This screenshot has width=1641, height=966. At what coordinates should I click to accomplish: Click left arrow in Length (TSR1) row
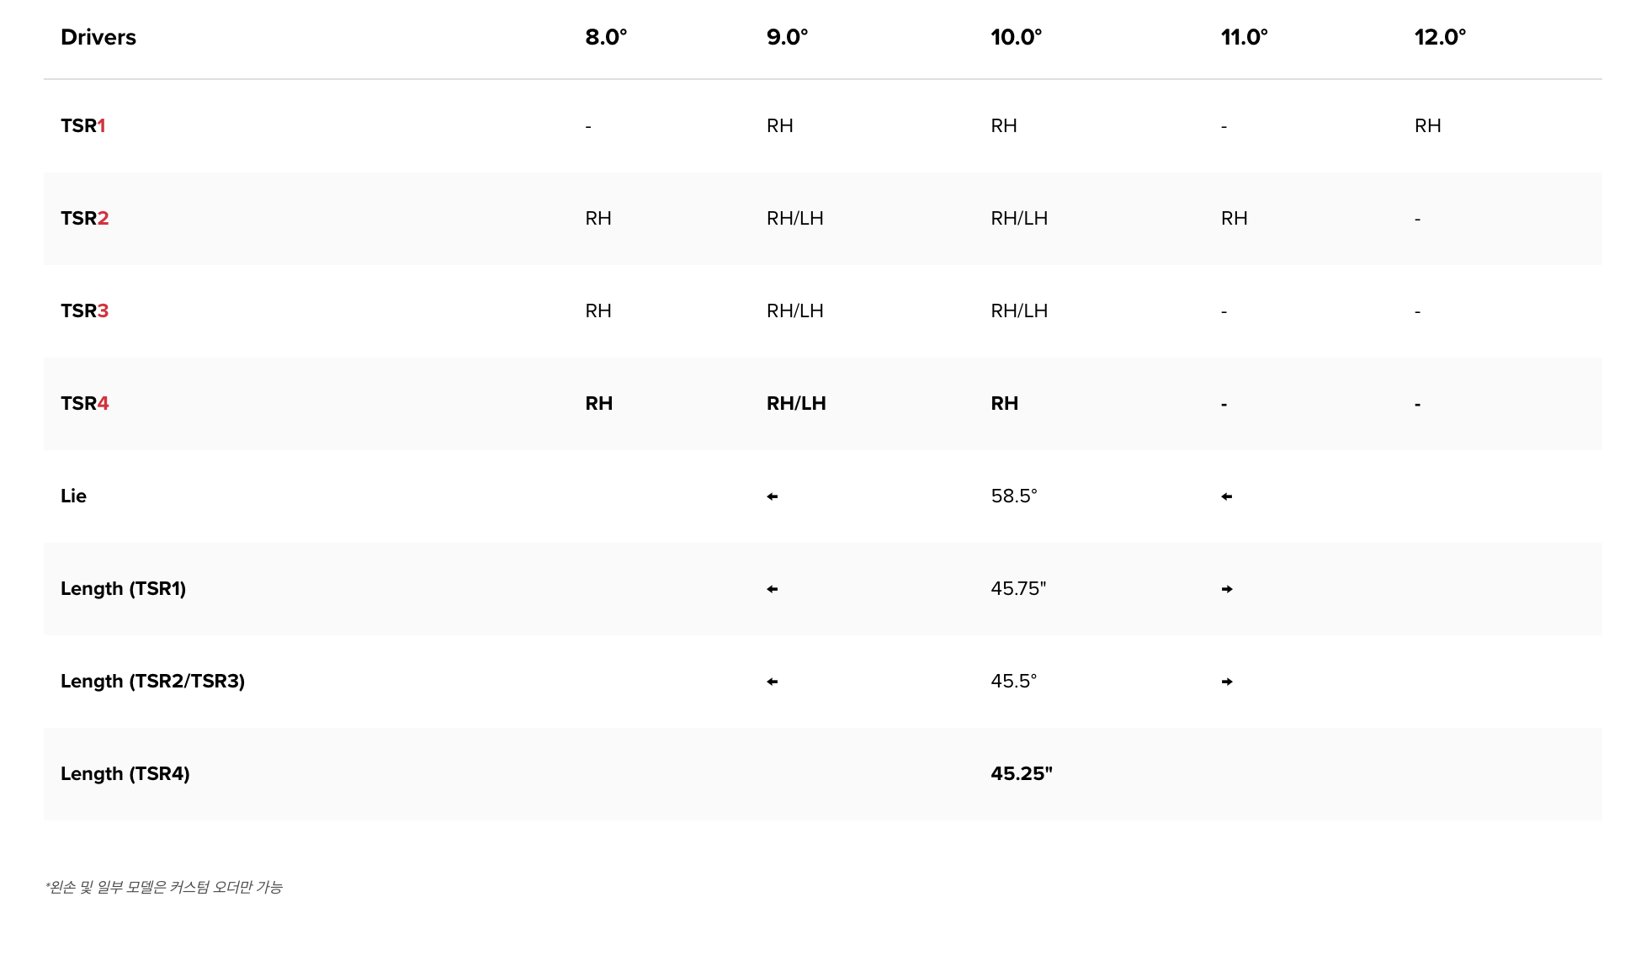pyautogui.click(x=772, y=589)
